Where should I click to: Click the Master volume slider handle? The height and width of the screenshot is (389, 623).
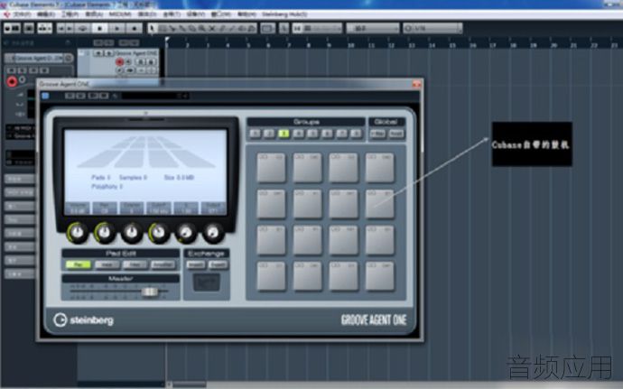point(149,292)
